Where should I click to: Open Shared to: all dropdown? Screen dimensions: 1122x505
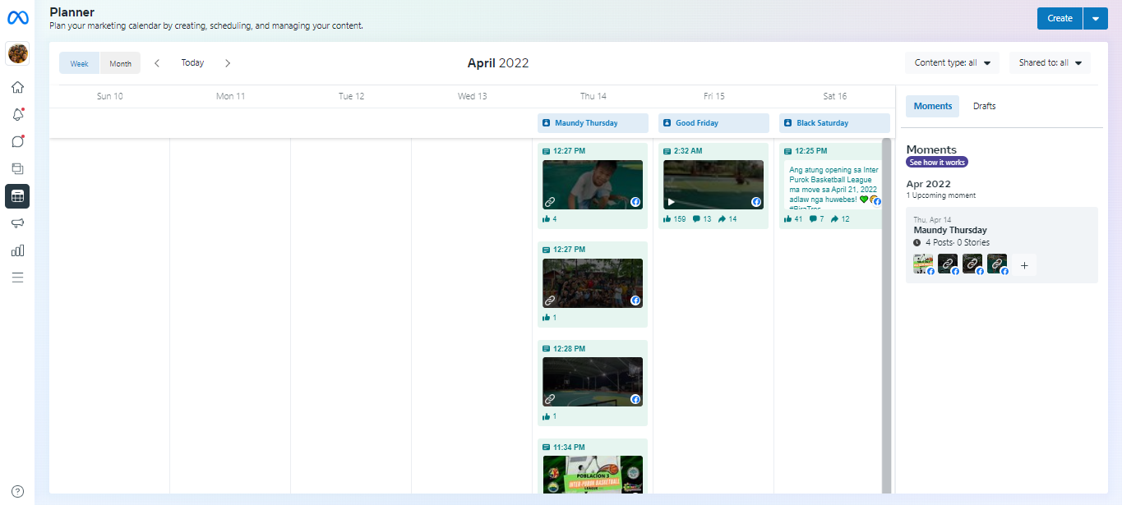tap(1050, 62)
